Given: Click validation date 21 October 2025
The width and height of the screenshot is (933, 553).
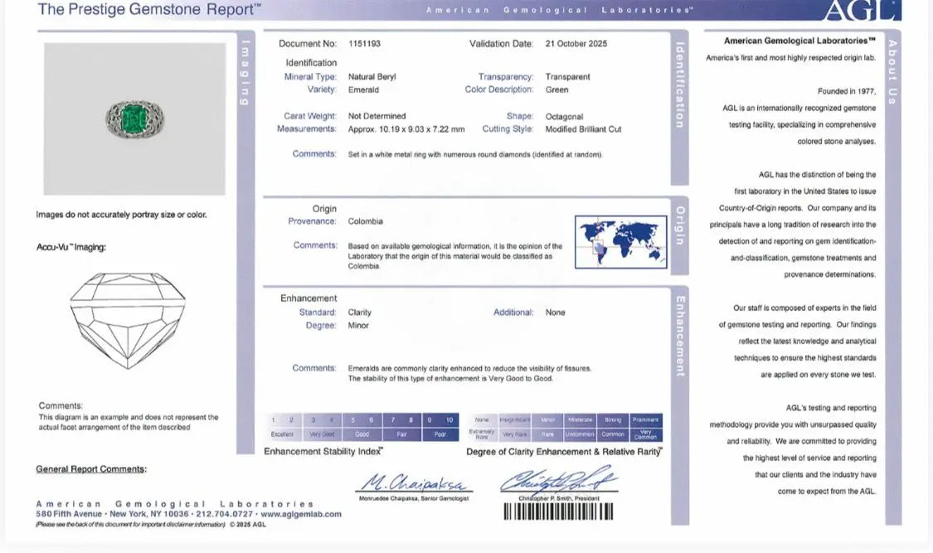Looking at the screenshot, I should pyautogui.click(x=576, y=43).
